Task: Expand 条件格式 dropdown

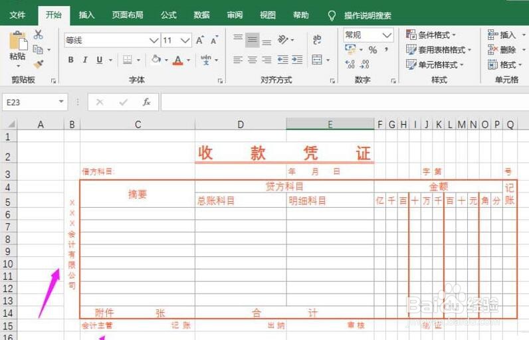Action: 454,35
